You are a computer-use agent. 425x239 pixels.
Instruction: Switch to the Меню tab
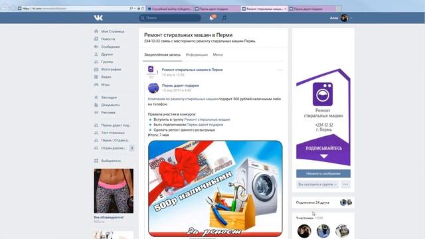coord(218,54)
